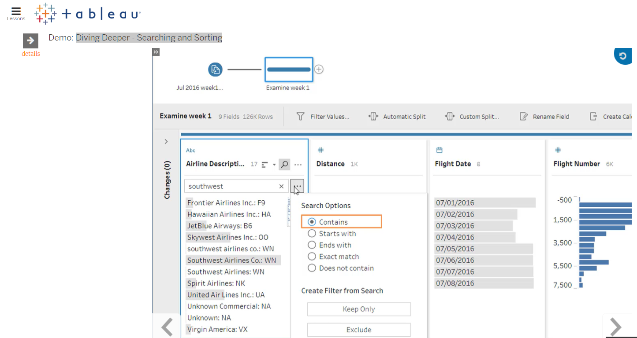Select the Exact match radio button
Screen dimensions: 637x338
coord(312,257)
